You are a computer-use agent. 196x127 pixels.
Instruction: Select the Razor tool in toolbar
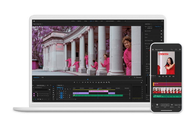tap(54, 93)
